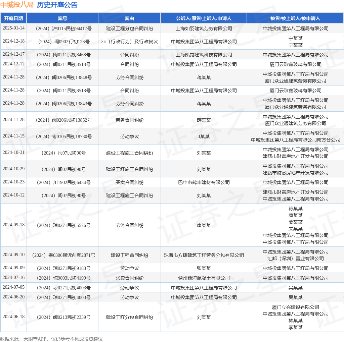The width and height of the screenshot is (344, 342).
Task: Select date cell 2024-06-20
Action: [13, 297]
